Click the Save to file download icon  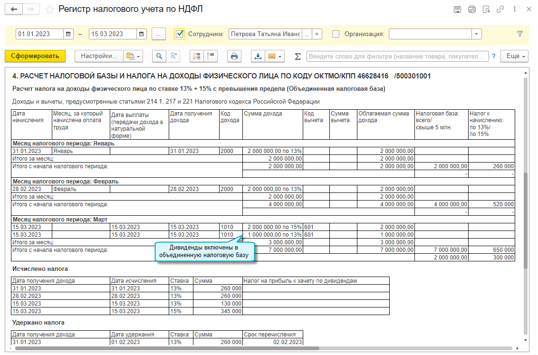(258, 56)
